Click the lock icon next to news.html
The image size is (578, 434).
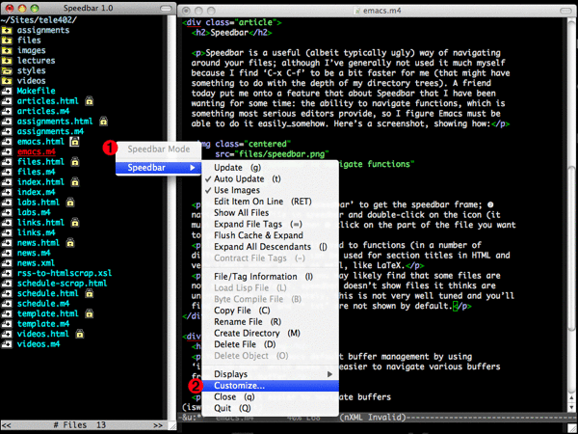click(x=70, y=243)
